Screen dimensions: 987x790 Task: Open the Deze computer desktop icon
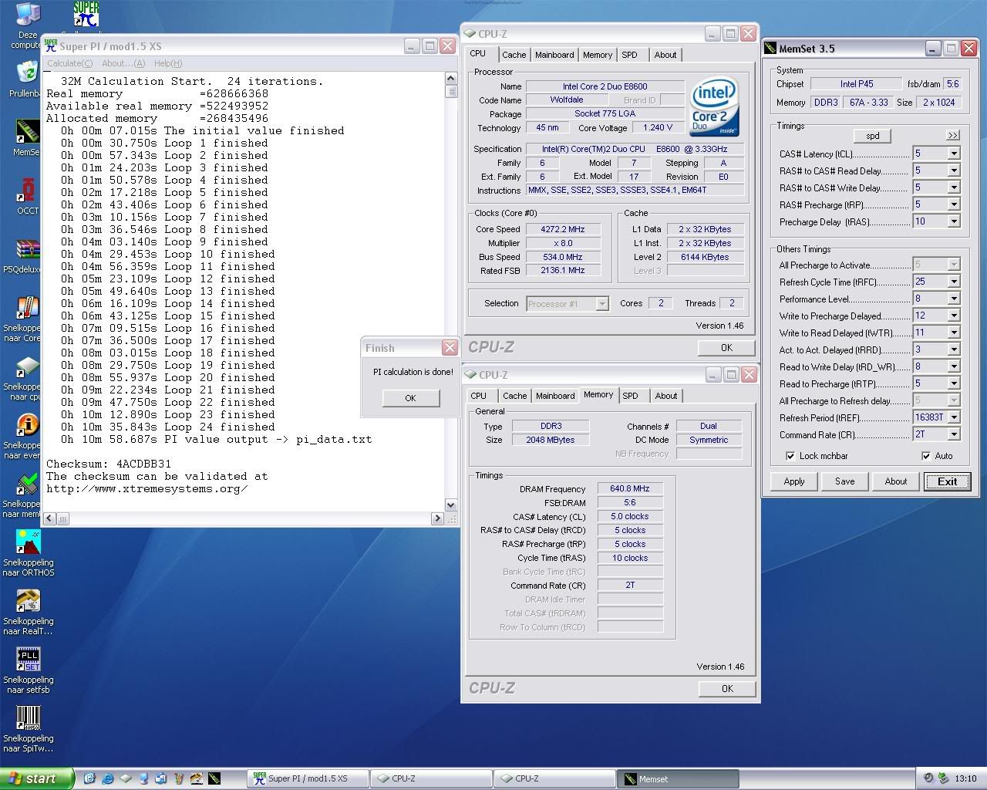pyautogui.click(x=28, y=15)
